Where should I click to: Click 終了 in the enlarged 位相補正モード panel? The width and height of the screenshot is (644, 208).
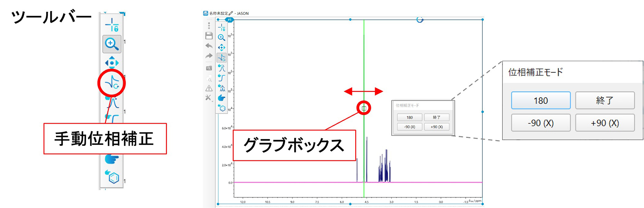tap(605, 101)
